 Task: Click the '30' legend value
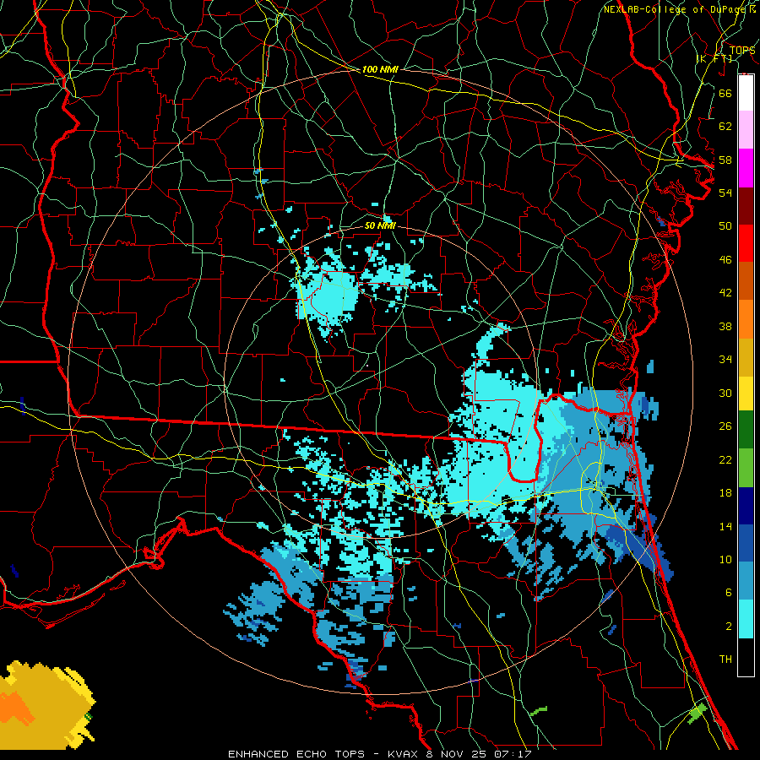pos(725,393)
